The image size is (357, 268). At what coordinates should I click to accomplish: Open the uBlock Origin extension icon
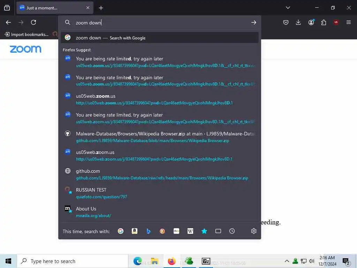click(x=336, y=22)
